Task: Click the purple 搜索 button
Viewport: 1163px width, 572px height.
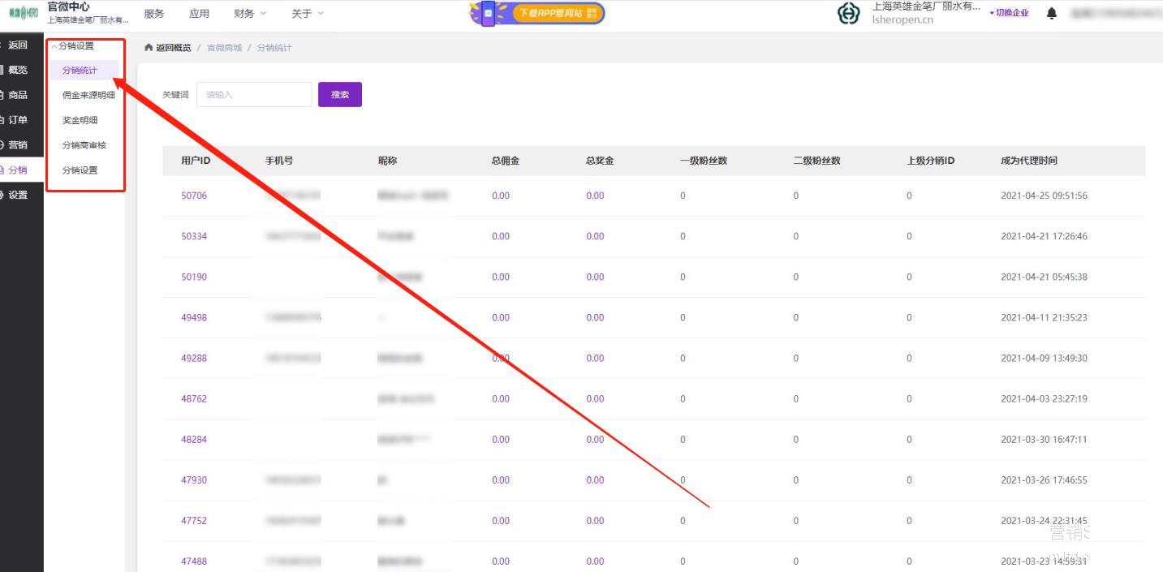Action: [x=339, y=95]
